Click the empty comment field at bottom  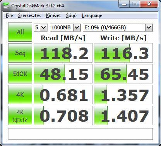[x=80, y=134]
